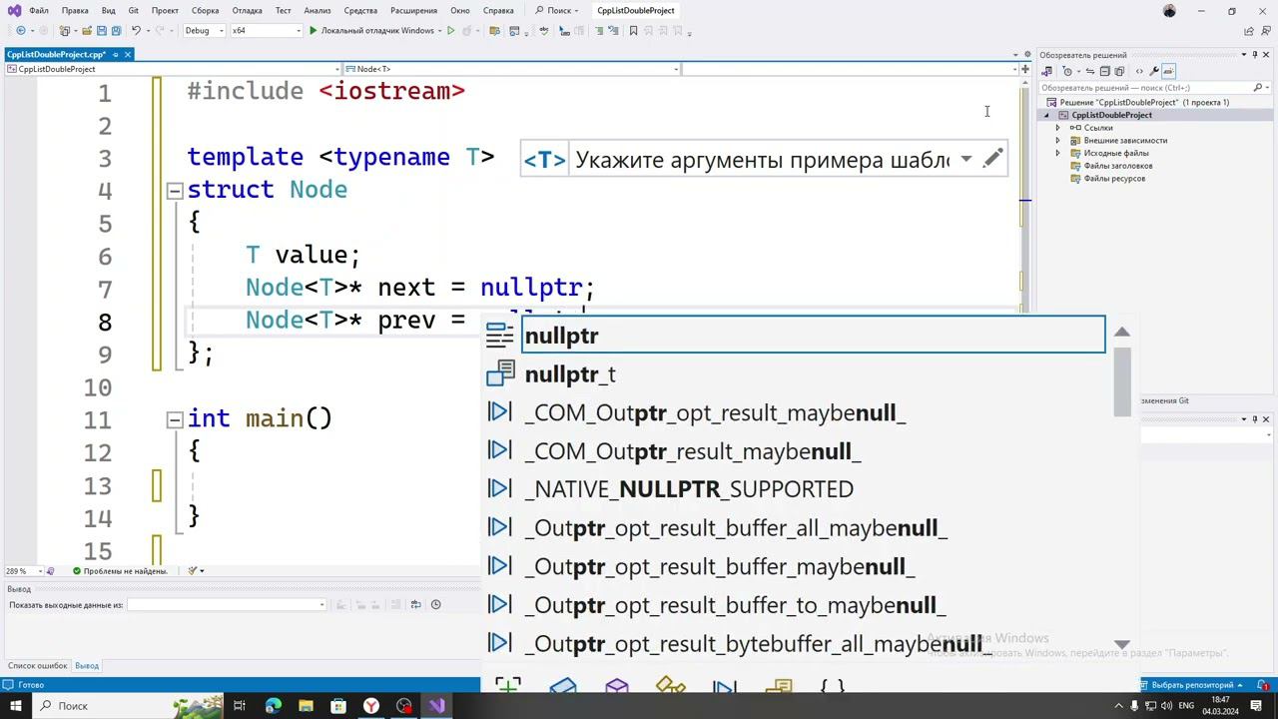Click the Solution Explorer search field
The width and height of the screenshot is (1278, 719).
1148,88
